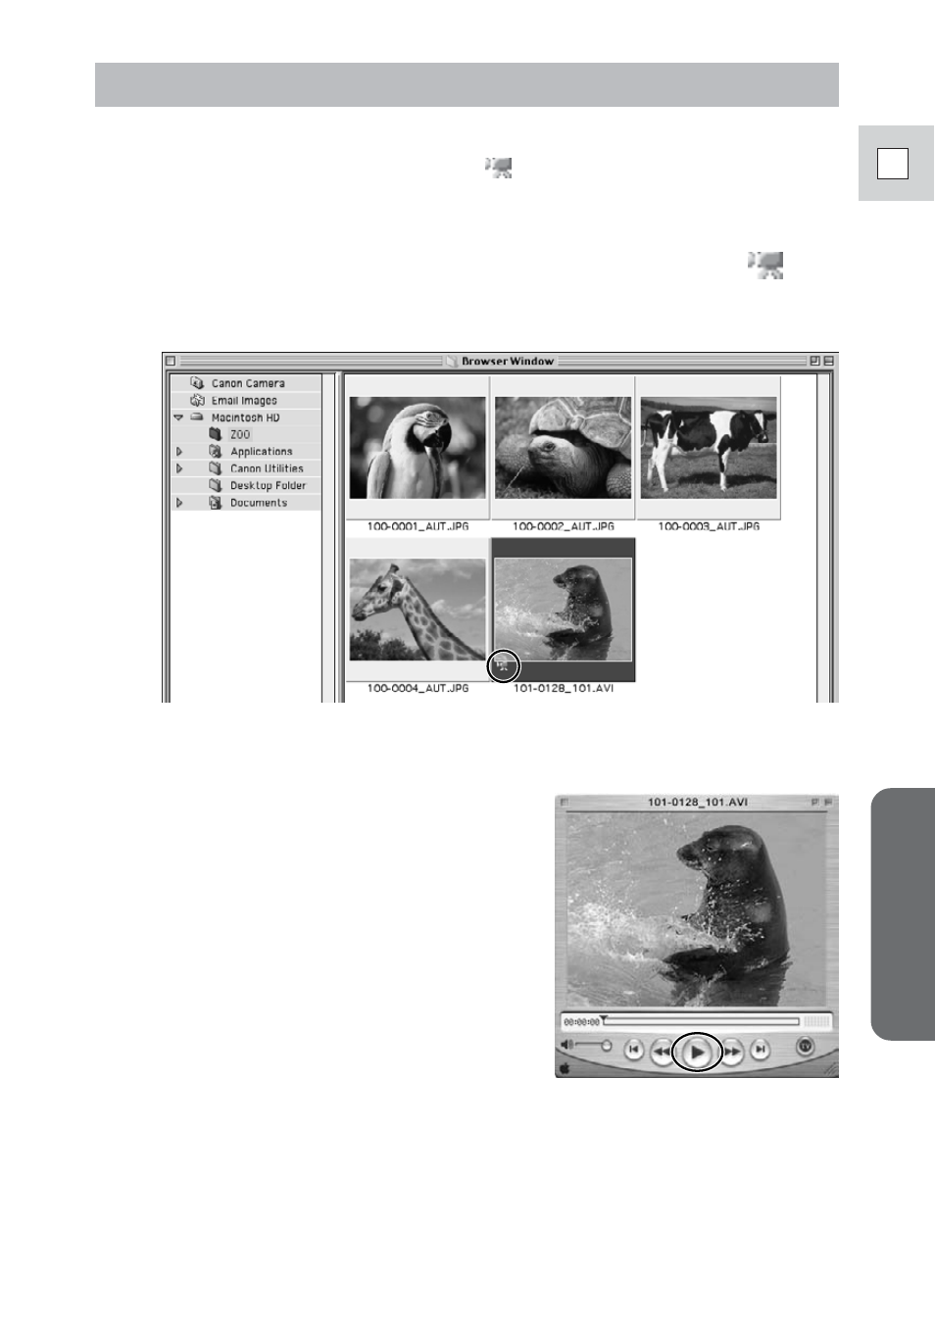Click the Browser Window title text
This screenshot has width=935, height=1324.
tap(508, 361)
